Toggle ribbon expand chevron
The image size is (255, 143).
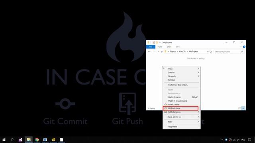click(241, 47)
